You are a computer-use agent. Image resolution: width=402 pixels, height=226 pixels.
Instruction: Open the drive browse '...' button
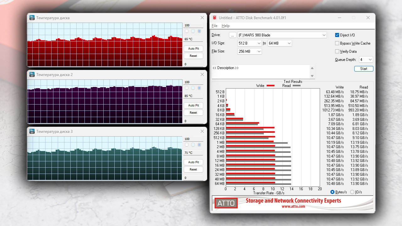[232, 35]
